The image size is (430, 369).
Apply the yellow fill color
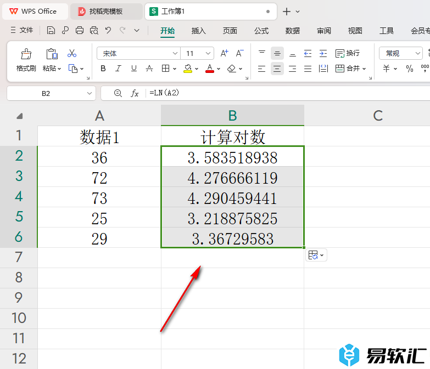coord(188,69)
